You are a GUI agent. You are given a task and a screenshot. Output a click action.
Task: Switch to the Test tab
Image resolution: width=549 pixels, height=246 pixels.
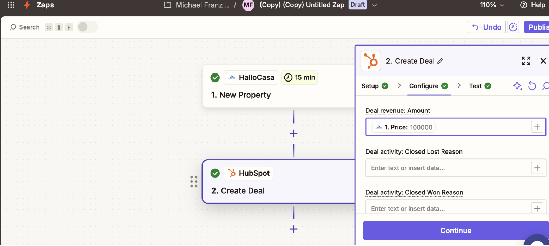tap(480, 86)
